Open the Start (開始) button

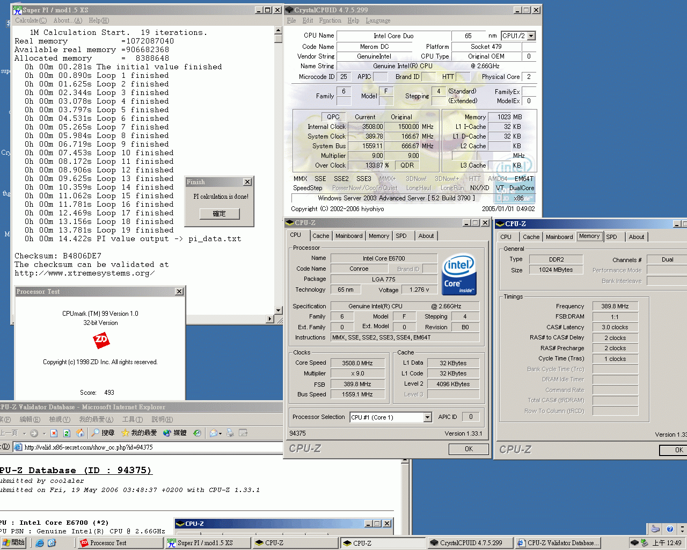[13, 543]
